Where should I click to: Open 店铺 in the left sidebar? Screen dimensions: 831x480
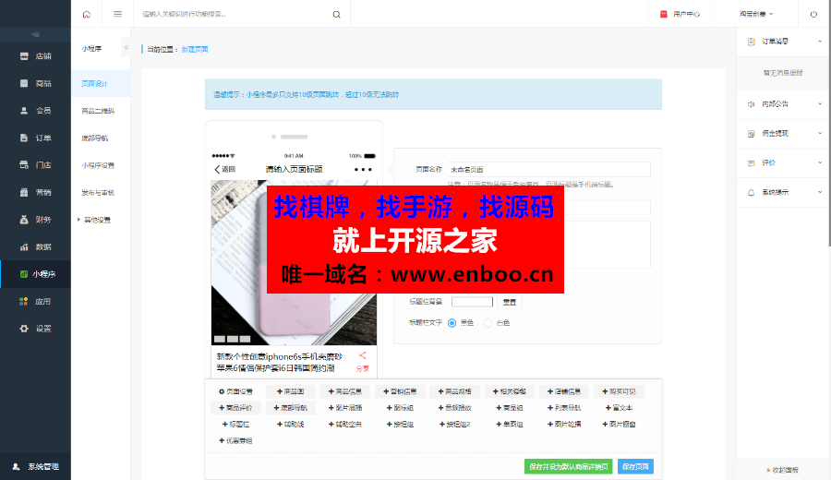point(35,56)
